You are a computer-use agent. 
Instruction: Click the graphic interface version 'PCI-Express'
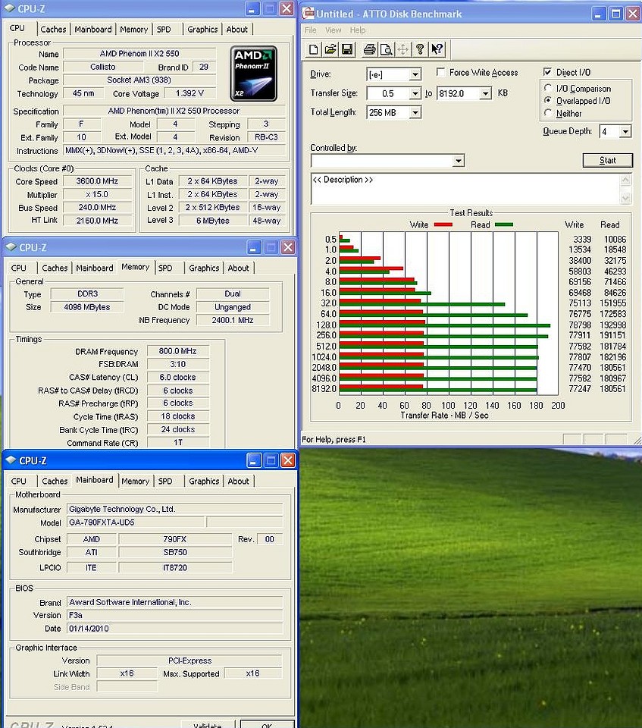(189, 661)
